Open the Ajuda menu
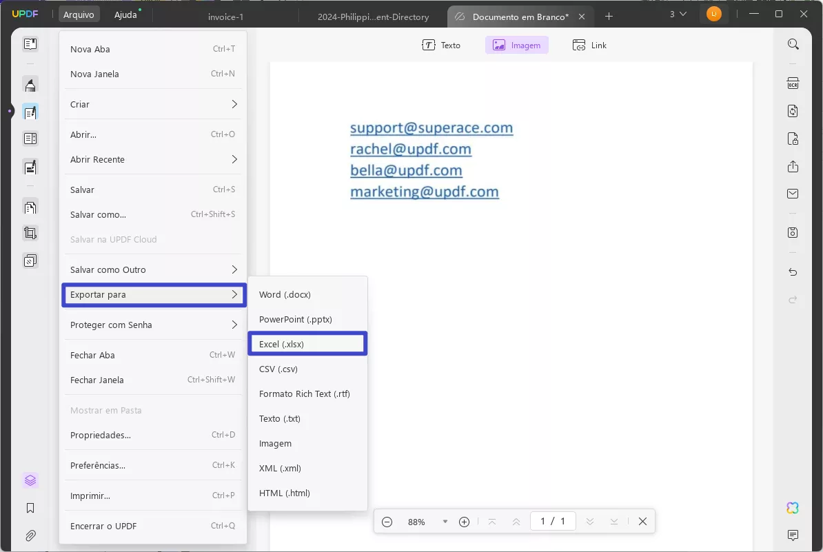The height and width of the screenshot is (552, 823). pyautogui.click(x=126, y=14)
